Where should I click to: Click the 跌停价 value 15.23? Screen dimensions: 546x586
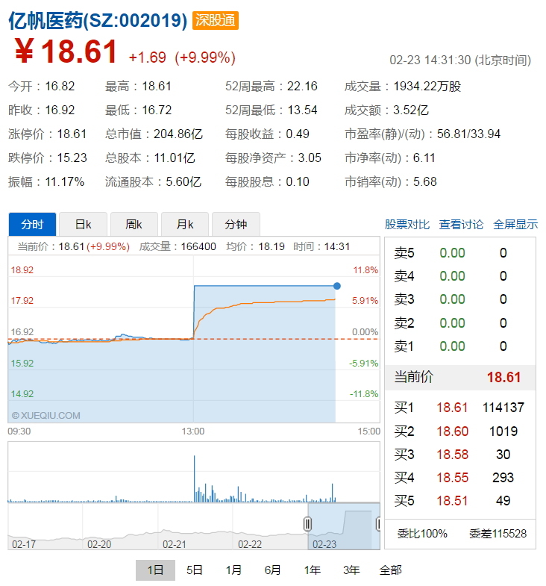[x=72, y=158]
